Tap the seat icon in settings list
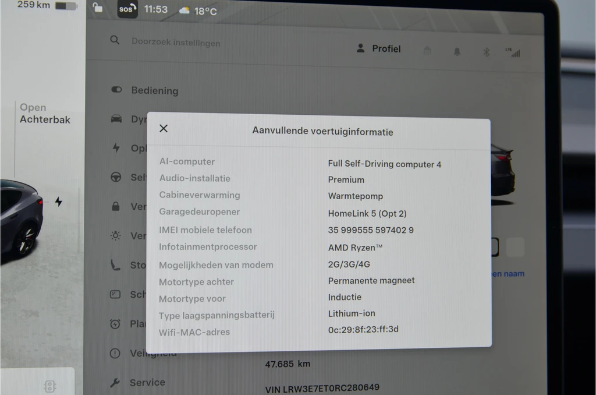This screenshot has height=395, width=596. tap(115, 265)
